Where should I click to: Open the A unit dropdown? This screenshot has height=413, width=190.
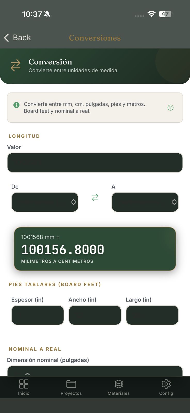pos(145,202)
